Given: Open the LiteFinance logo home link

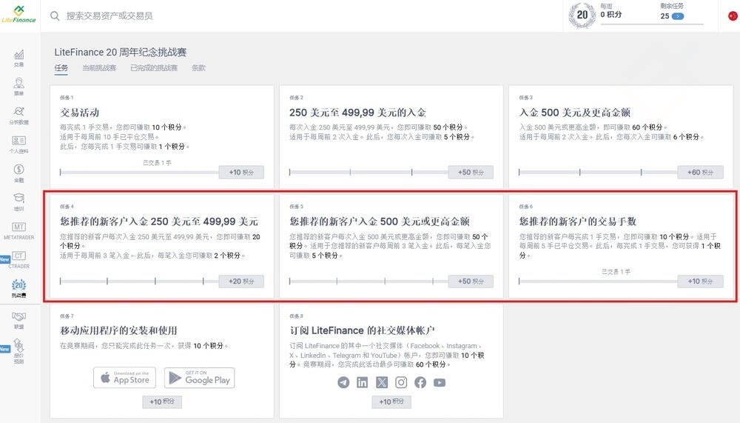Looking at the screenshot, I should [19, 15].
